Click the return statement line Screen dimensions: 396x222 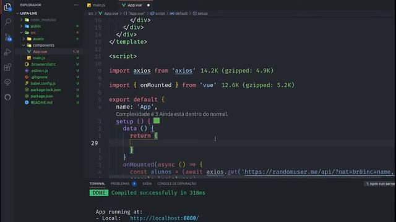point(144,136)
